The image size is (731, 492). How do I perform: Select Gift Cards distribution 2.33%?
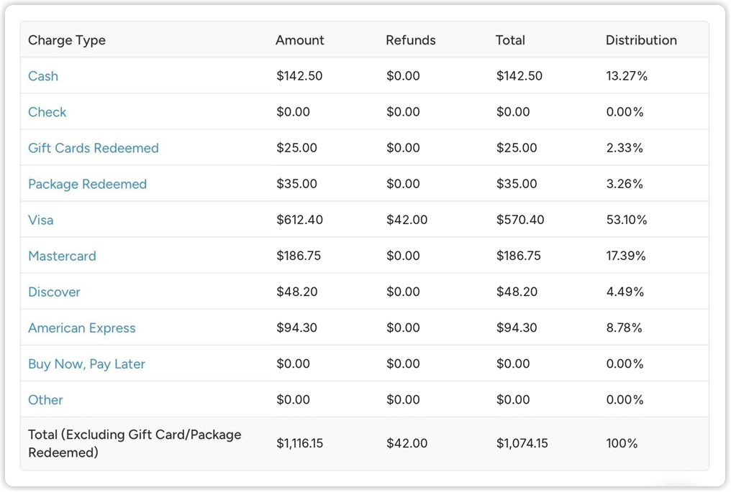(625, 148)
